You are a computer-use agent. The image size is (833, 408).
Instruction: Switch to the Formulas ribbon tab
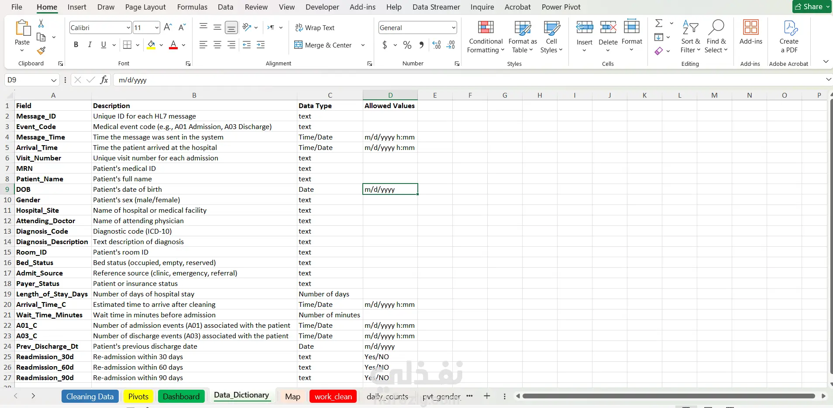192,7
